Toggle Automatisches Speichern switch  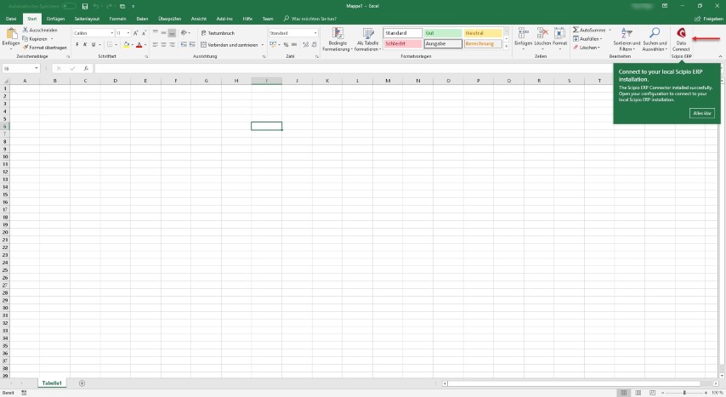pos(68,6)
